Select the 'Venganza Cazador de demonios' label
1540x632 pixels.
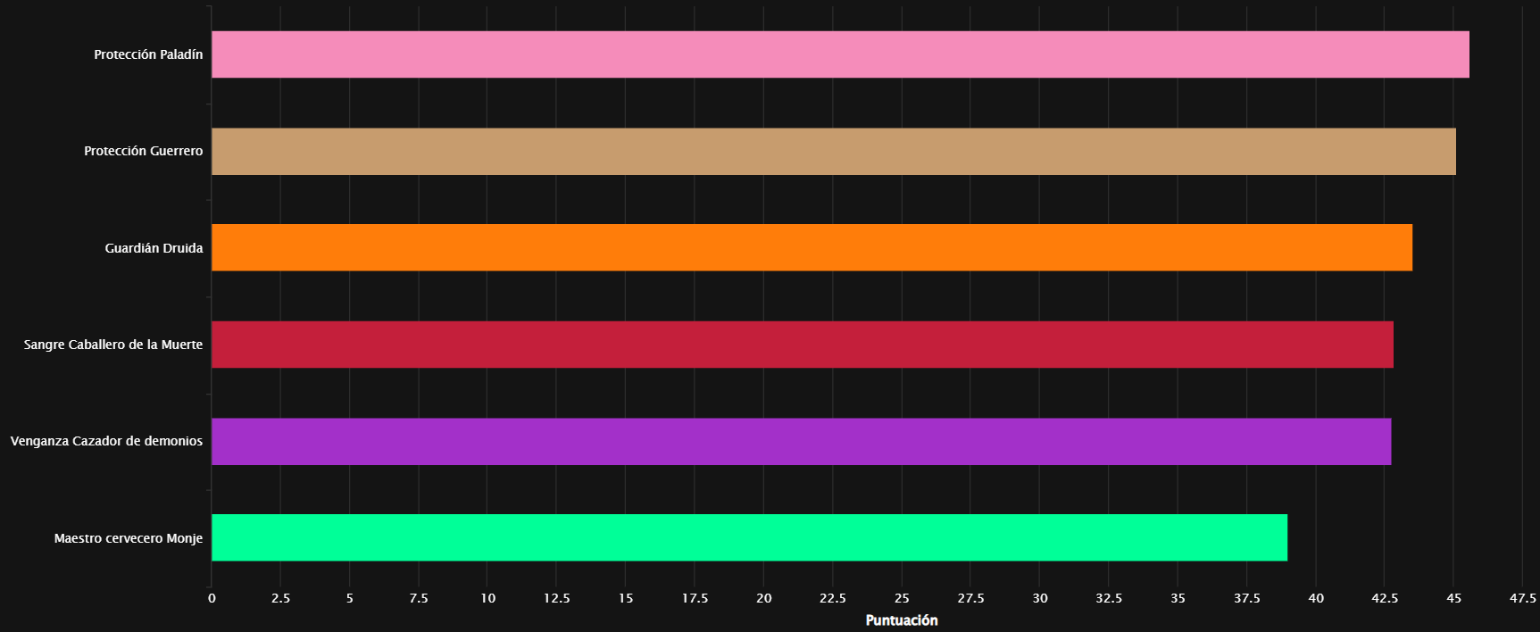pos(106,441)
